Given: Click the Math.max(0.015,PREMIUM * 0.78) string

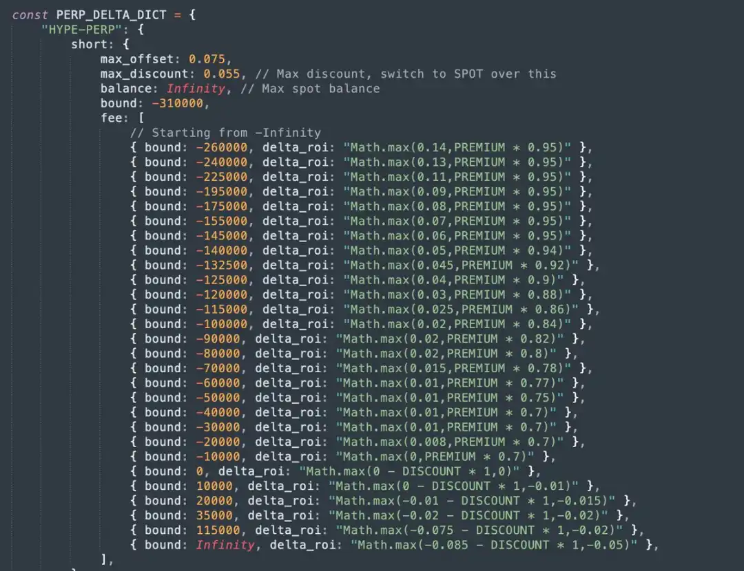Looking at the screenshot, I should (453, 368).
